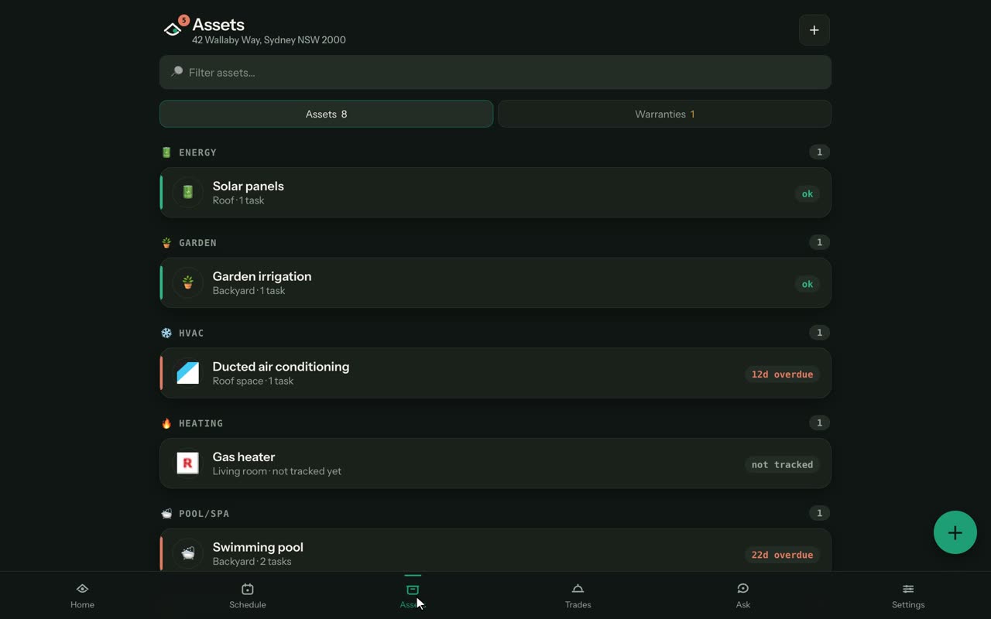Image resolution: width=991 pixels, height=619 pixels.
Task: Click the not tracked badge on Gas heater
Action: [782, 464]
